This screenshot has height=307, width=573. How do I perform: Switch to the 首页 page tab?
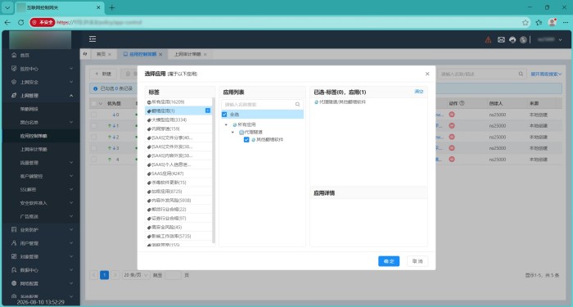click(x=101, y=55)
